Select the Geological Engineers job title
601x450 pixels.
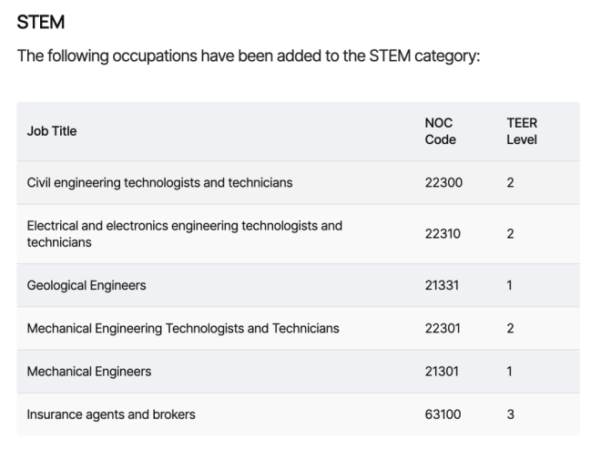tap(87, 285)
